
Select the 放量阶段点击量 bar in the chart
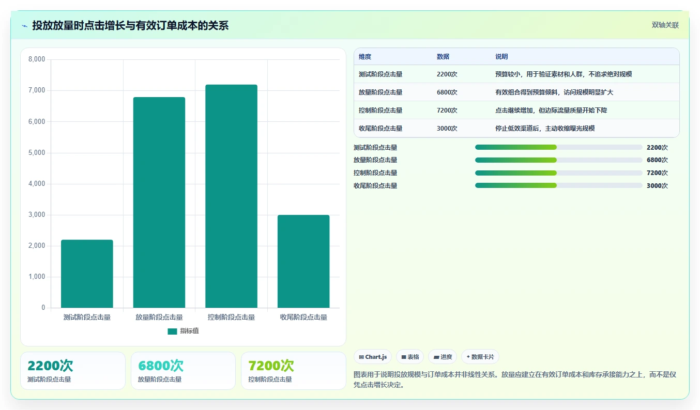159,202
